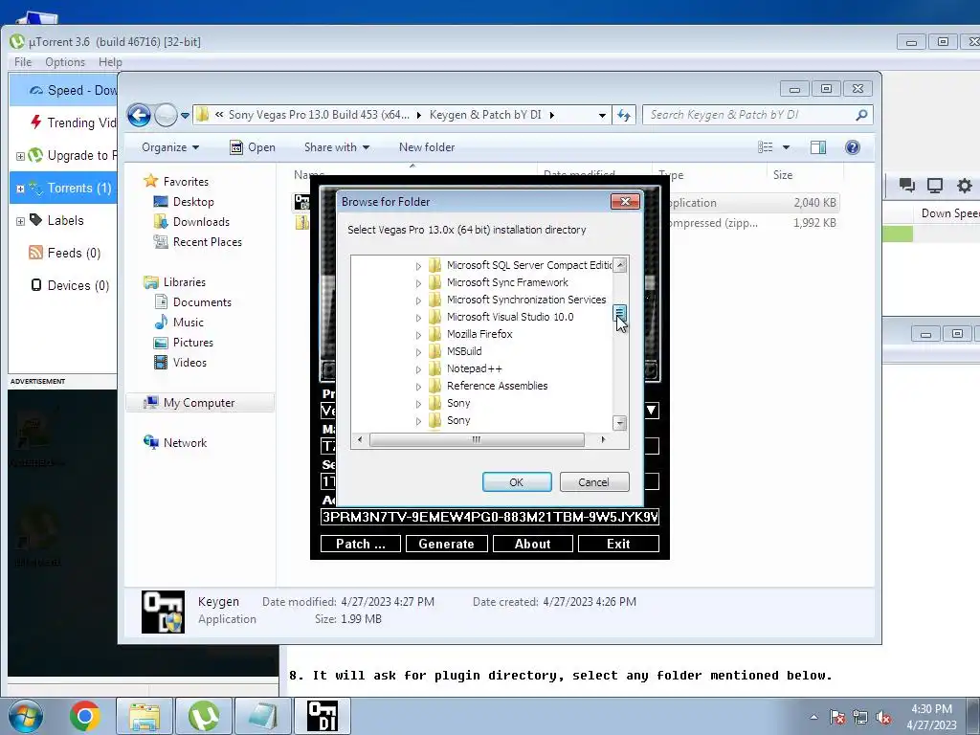This screenshot has height=735, width=980.
Task: Select Reference Assemblies folder
Action: point(497,386)
